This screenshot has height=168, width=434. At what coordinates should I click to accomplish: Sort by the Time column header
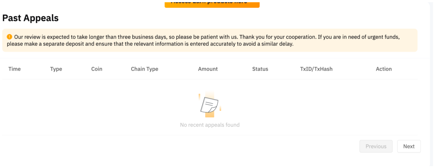(x=15, y=69)
